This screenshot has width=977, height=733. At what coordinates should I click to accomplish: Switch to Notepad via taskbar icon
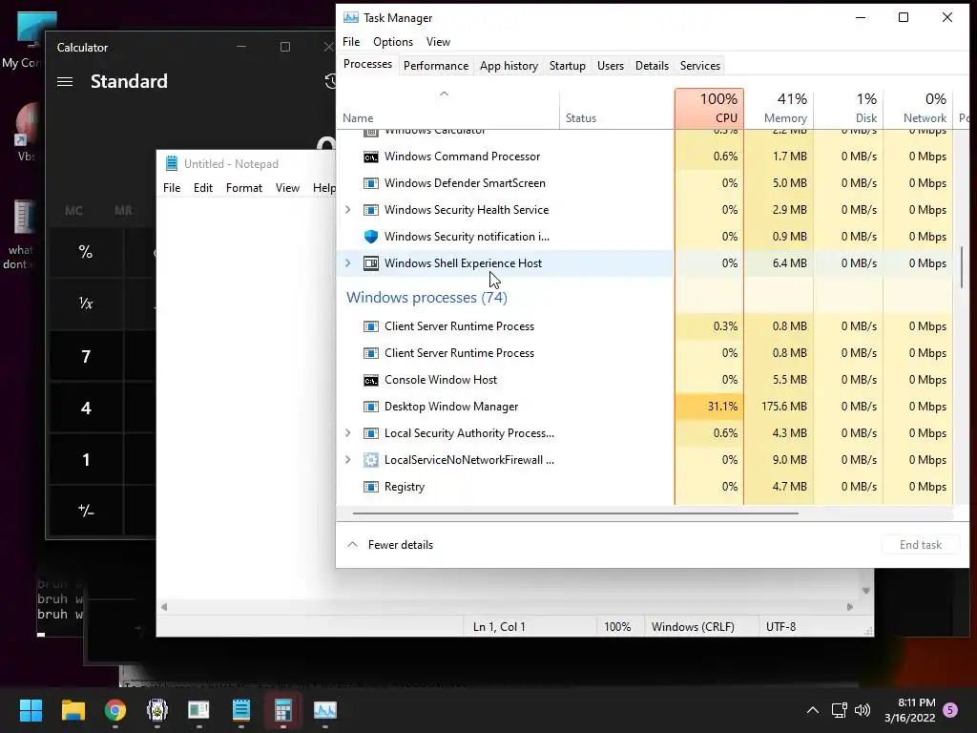(x=241, y=710)
